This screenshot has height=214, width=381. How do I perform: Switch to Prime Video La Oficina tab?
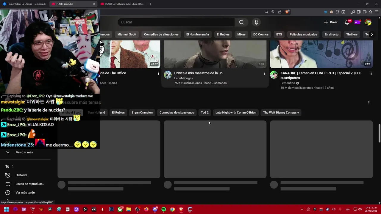coord(24,4)
